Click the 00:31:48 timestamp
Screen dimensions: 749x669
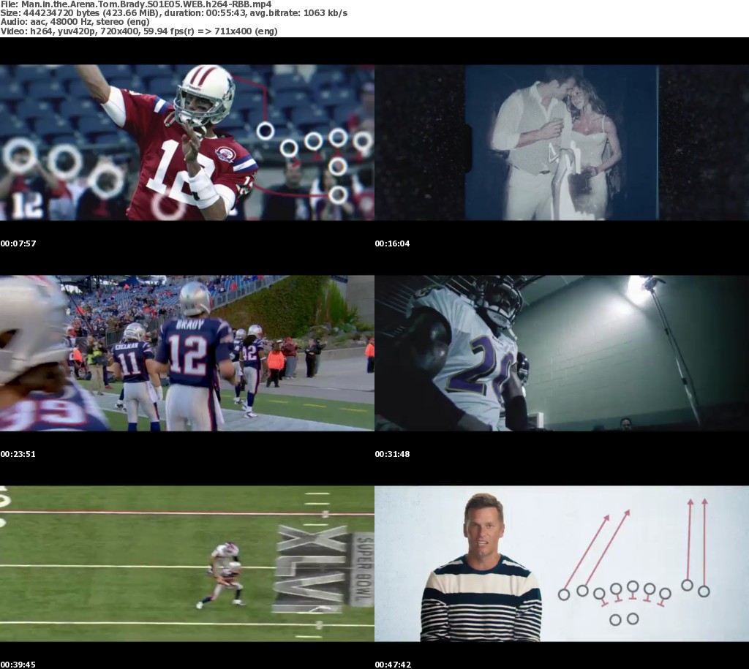tap(393, 454)
